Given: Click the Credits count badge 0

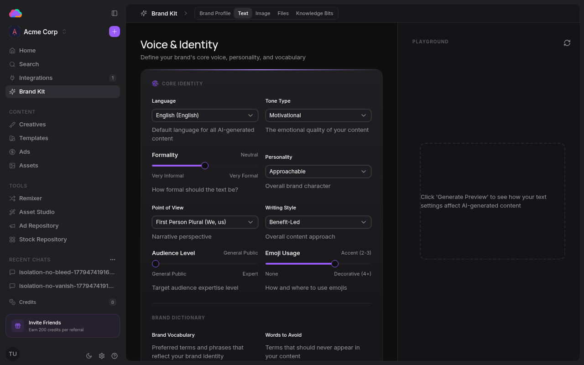Looking at the screenshot, I should [x=113, y=302].
